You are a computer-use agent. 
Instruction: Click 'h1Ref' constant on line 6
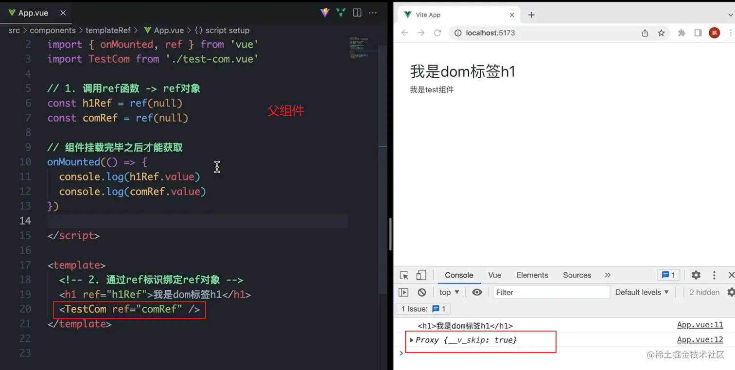click(97, 103)
